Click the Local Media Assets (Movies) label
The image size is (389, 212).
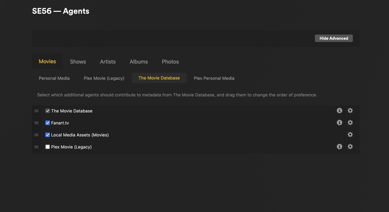pyautogui.click(x=80, y=135)
